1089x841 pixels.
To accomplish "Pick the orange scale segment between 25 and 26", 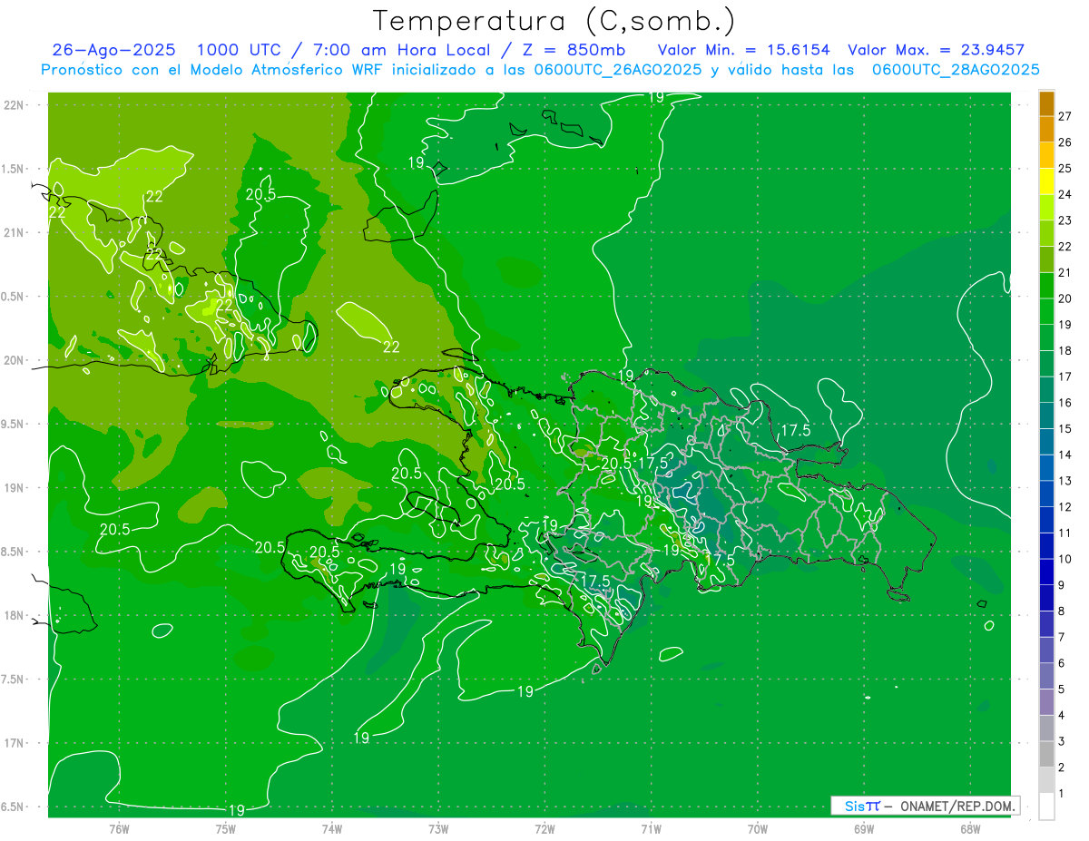I will 1046,155.
